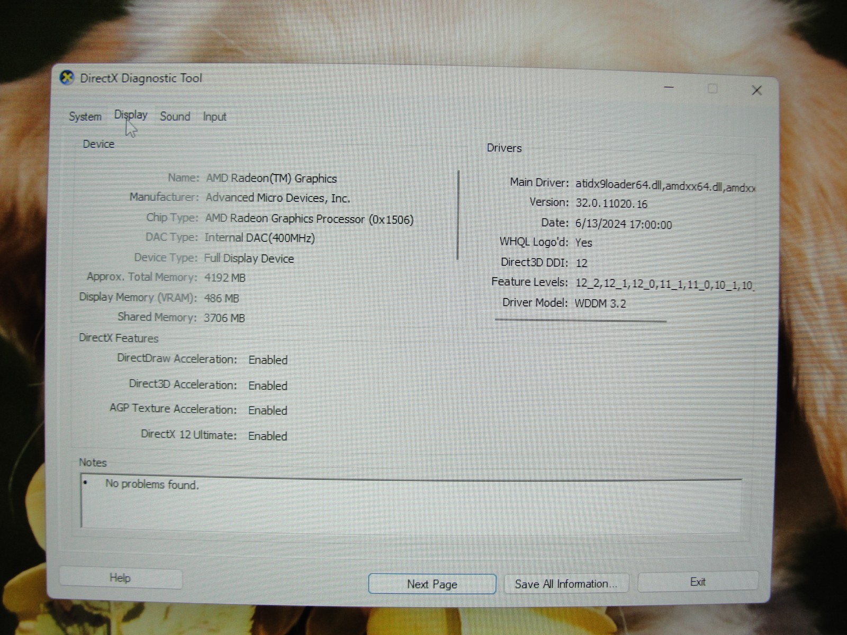Click the Next Page button
The width and height of the screenshot is (847, 635).
click(x=432, y=584)
